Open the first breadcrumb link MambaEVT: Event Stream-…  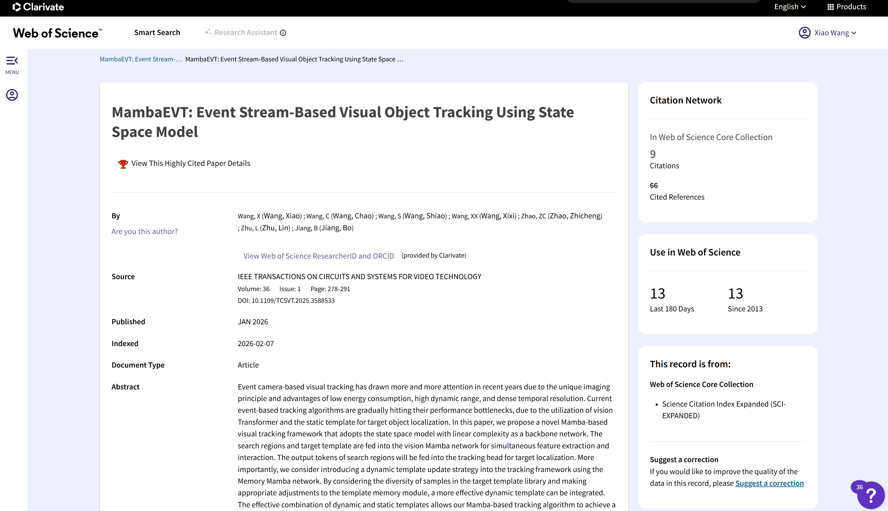(140, 59)
